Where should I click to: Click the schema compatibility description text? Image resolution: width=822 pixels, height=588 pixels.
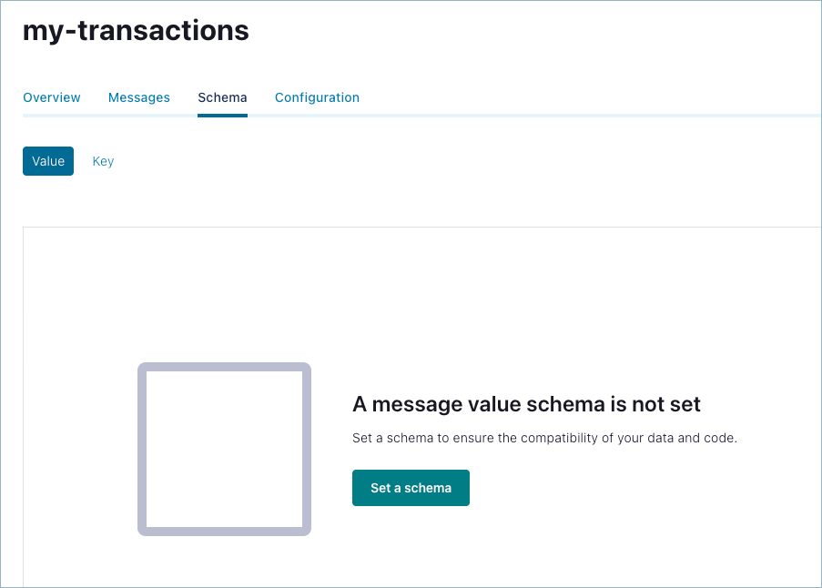[x=544, y=438]
